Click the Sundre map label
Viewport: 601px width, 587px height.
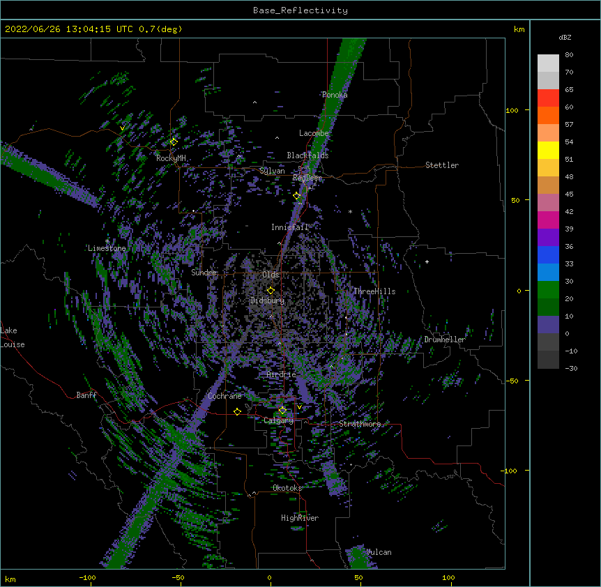coord(204,273)
